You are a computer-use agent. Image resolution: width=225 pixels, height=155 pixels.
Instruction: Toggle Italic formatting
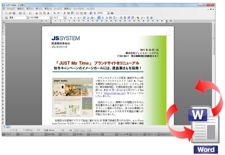click(x=75, y=18)
